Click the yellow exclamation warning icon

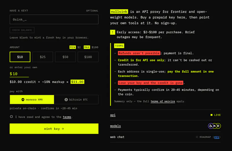click(x=113, y=32)
